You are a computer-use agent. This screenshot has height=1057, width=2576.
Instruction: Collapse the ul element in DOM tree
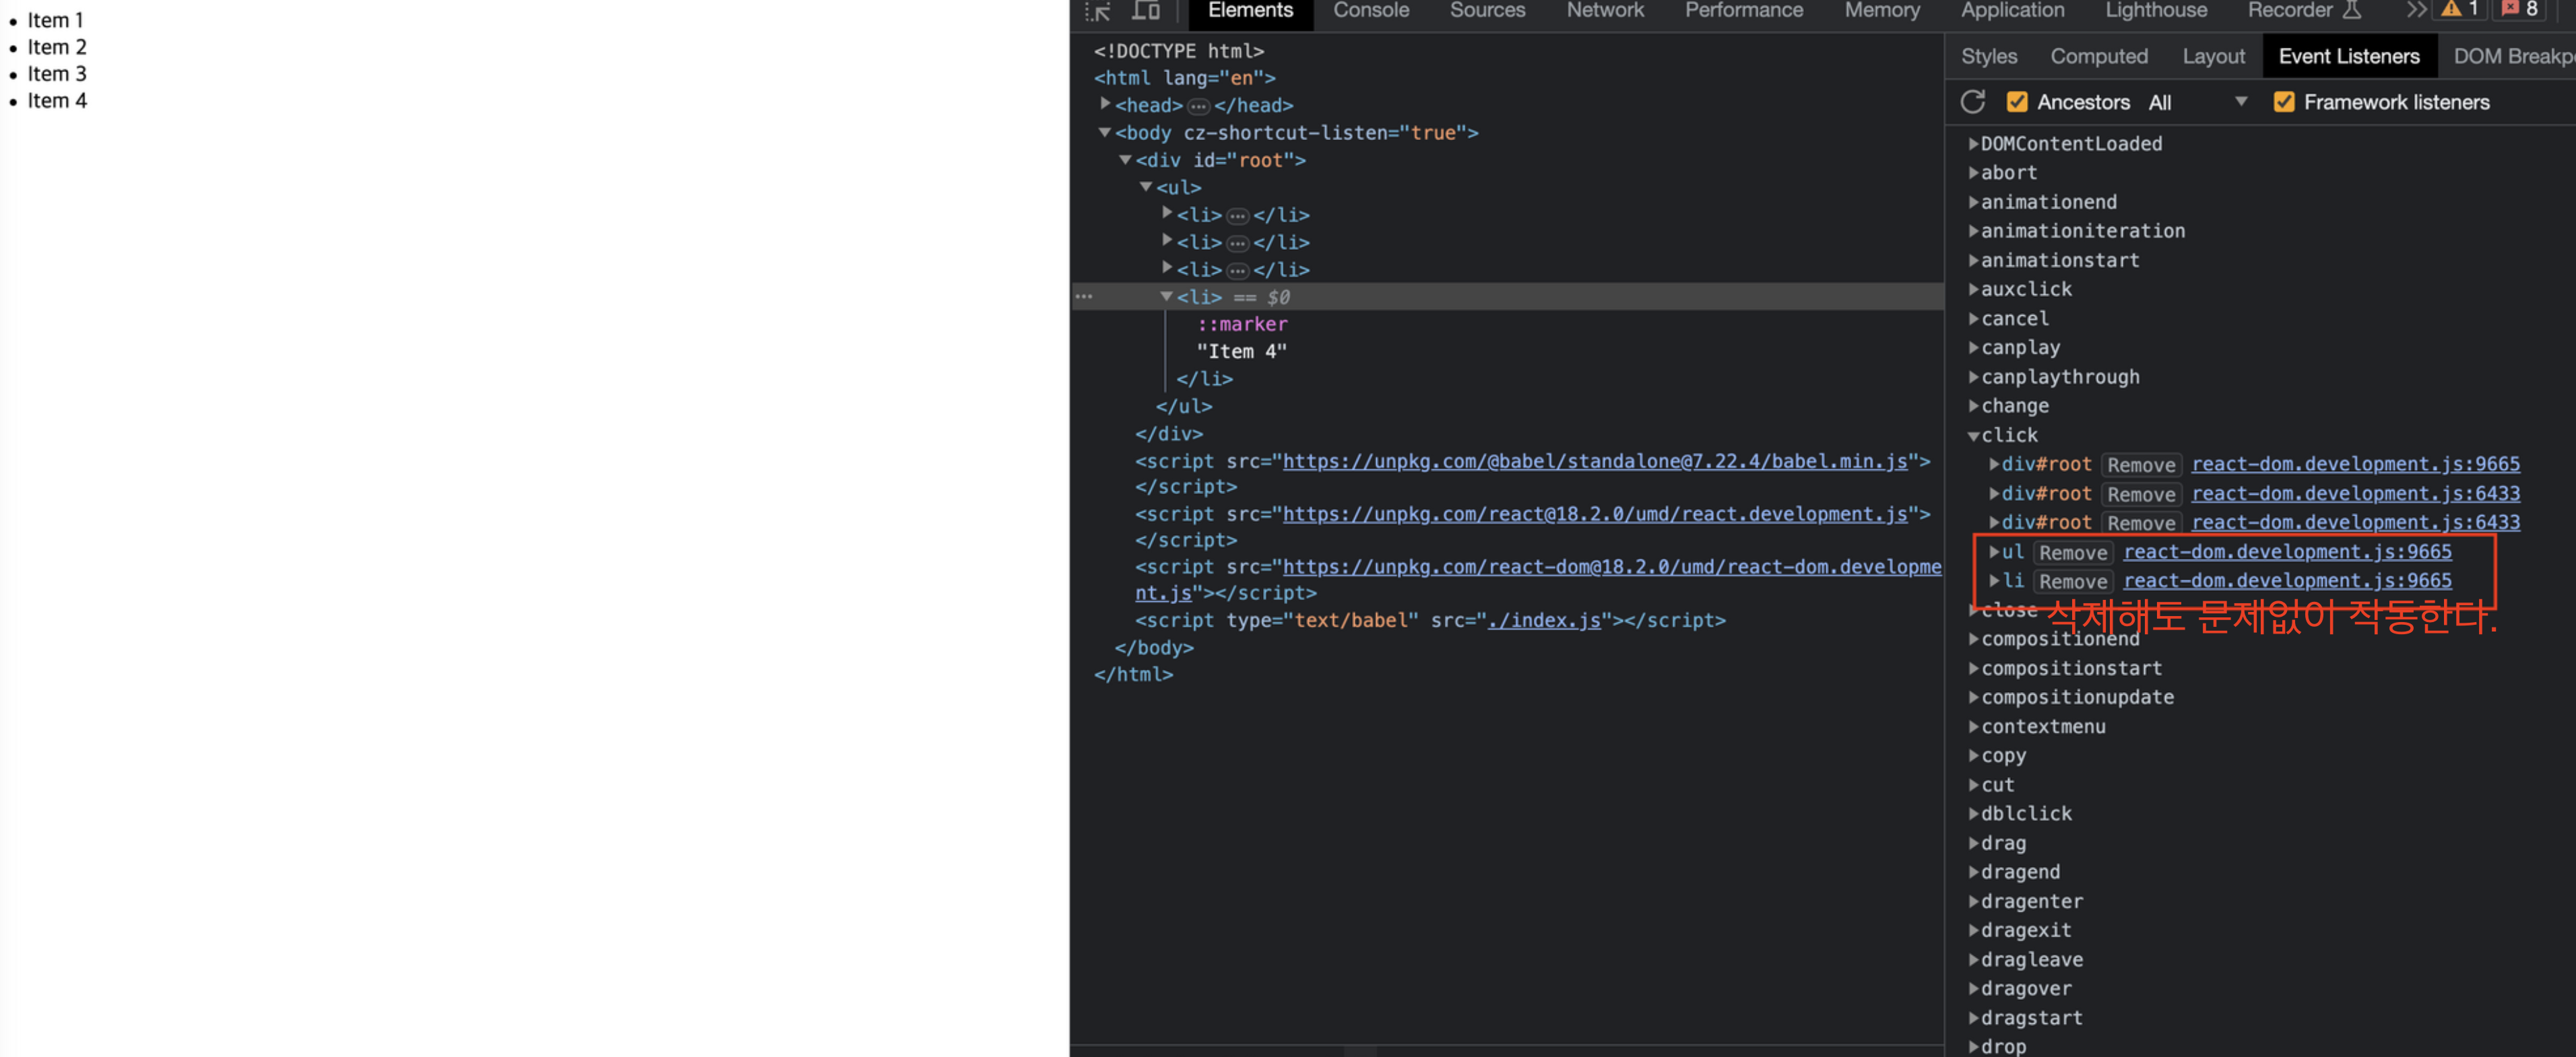pos(1146,186)
